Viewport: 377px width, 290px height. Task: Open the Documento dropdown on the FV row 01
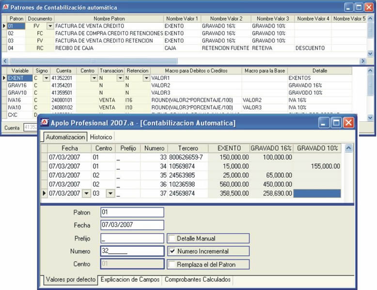[50, 26]
